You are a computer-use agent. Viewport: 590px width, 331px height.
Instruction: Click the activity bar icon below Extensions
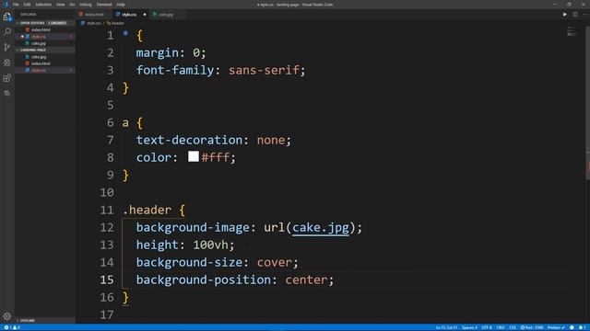click(x=7, y=93)
